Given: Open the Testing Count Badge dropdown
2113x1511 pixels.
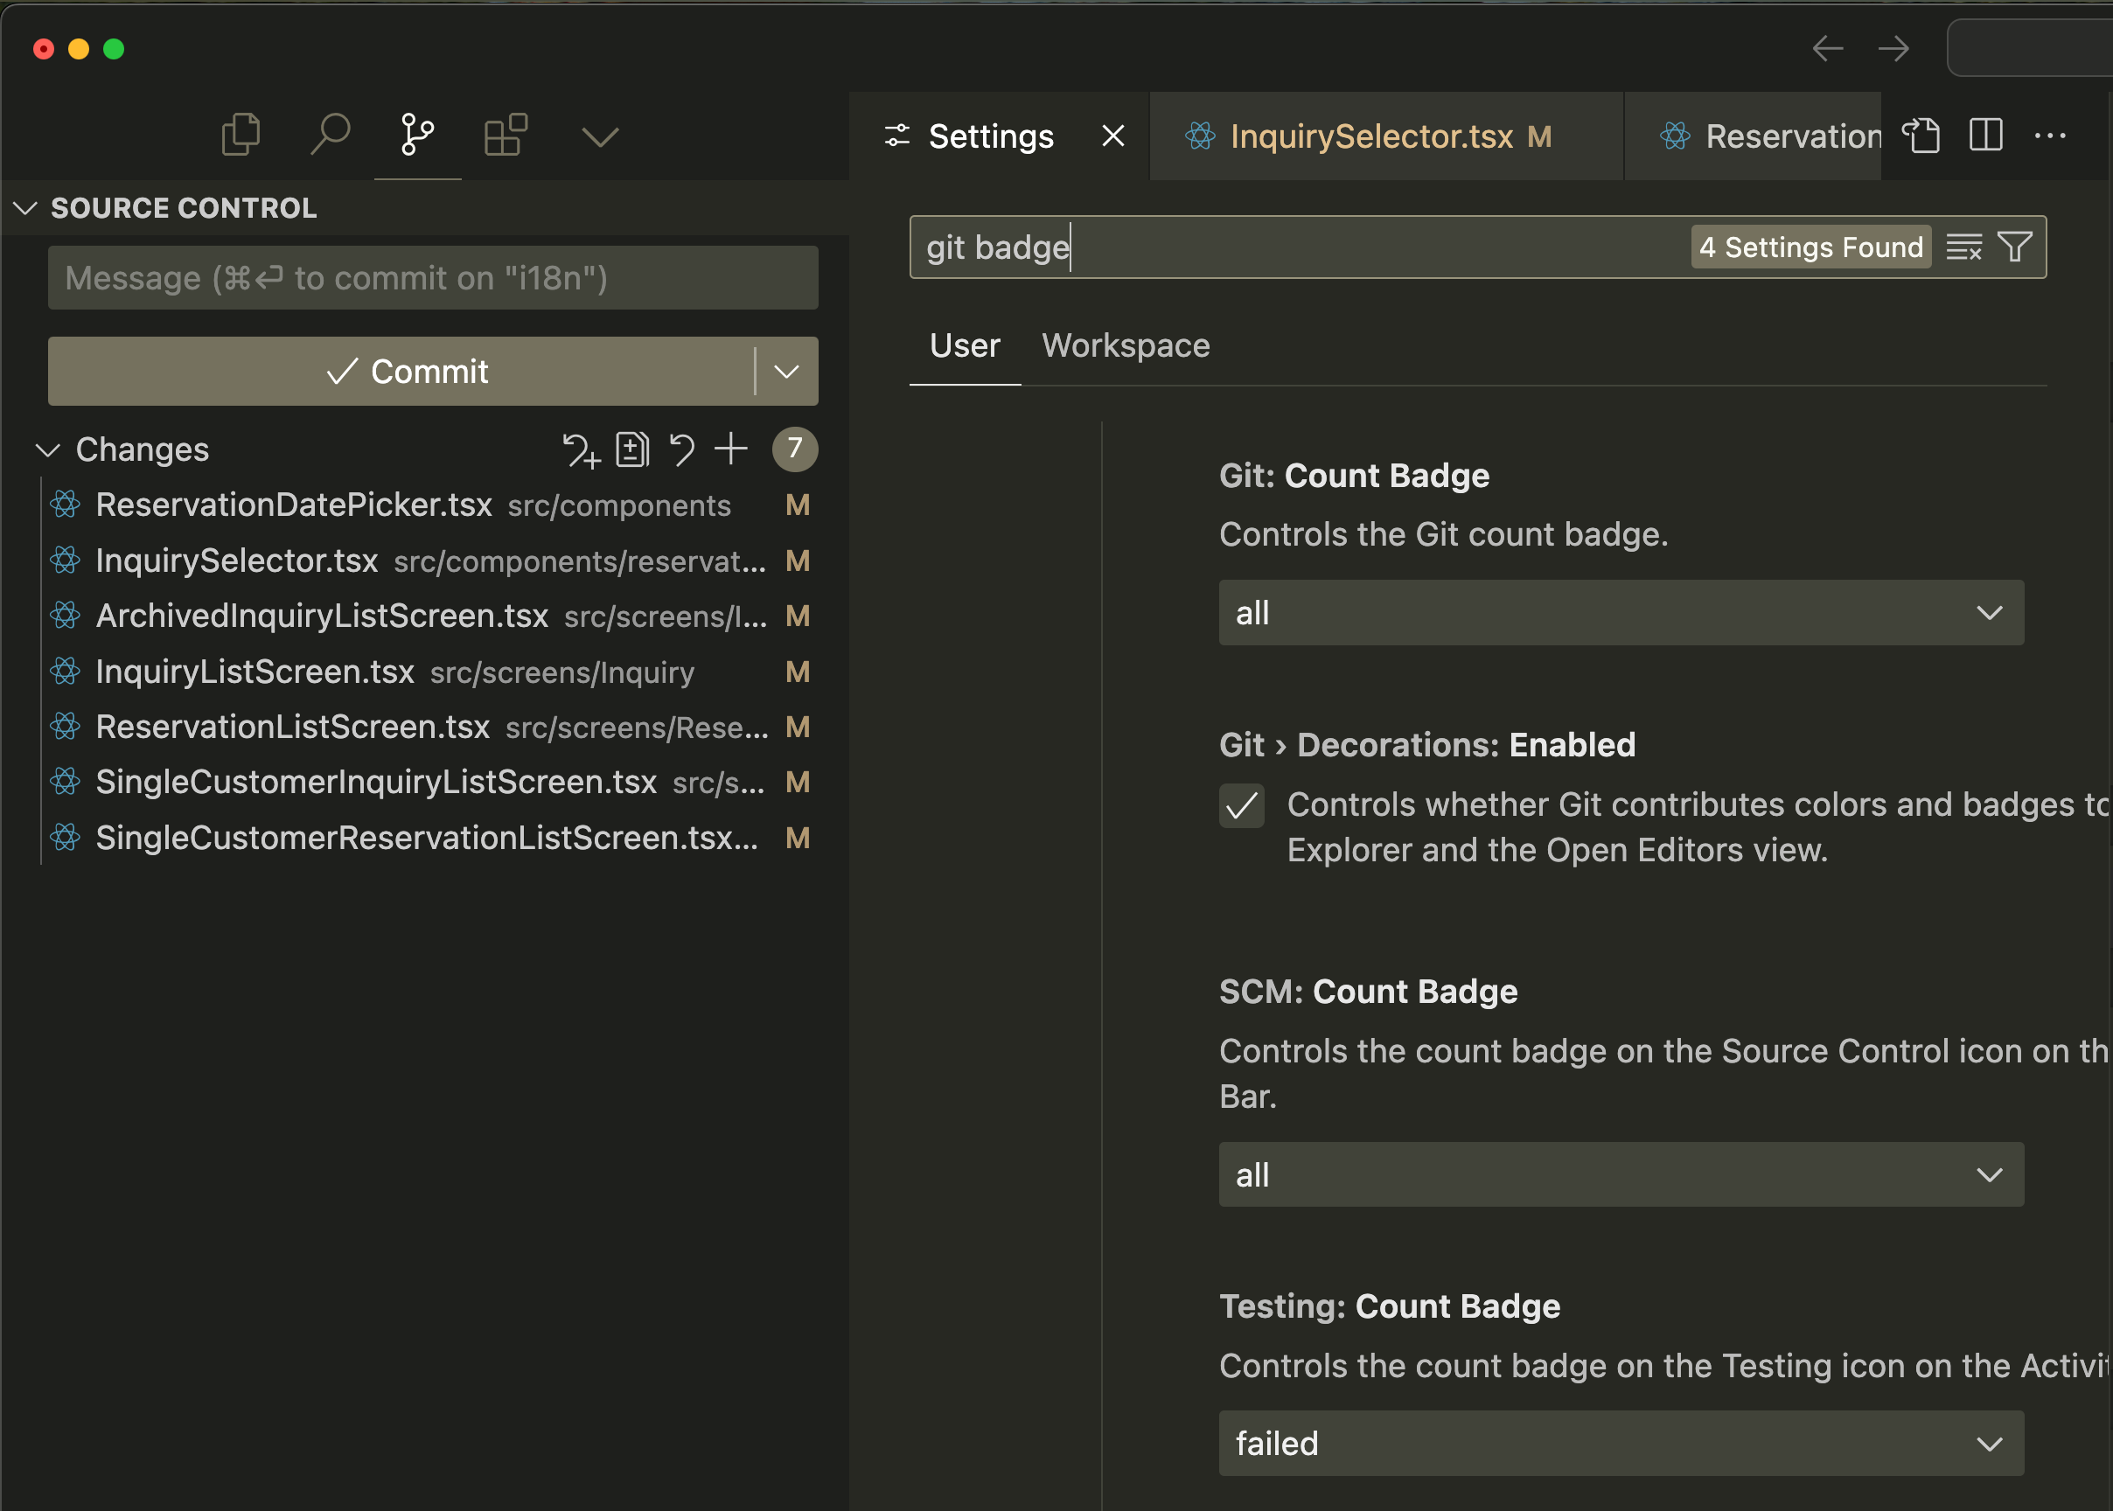Looking at the screenshot, I should click(x=1620, y=1444).
